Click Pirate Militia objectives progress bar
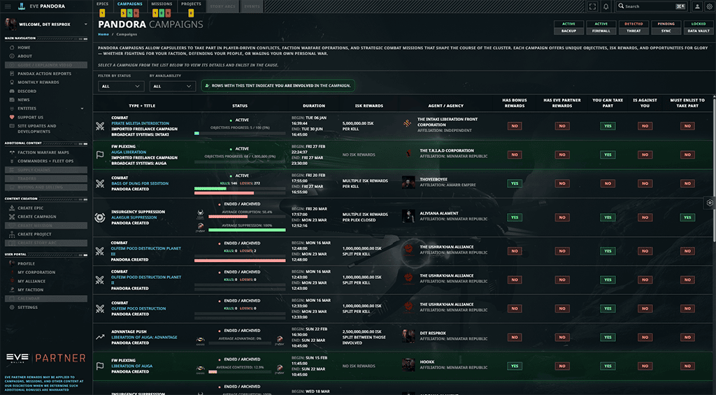716x395 pixels. click(240, 134)
